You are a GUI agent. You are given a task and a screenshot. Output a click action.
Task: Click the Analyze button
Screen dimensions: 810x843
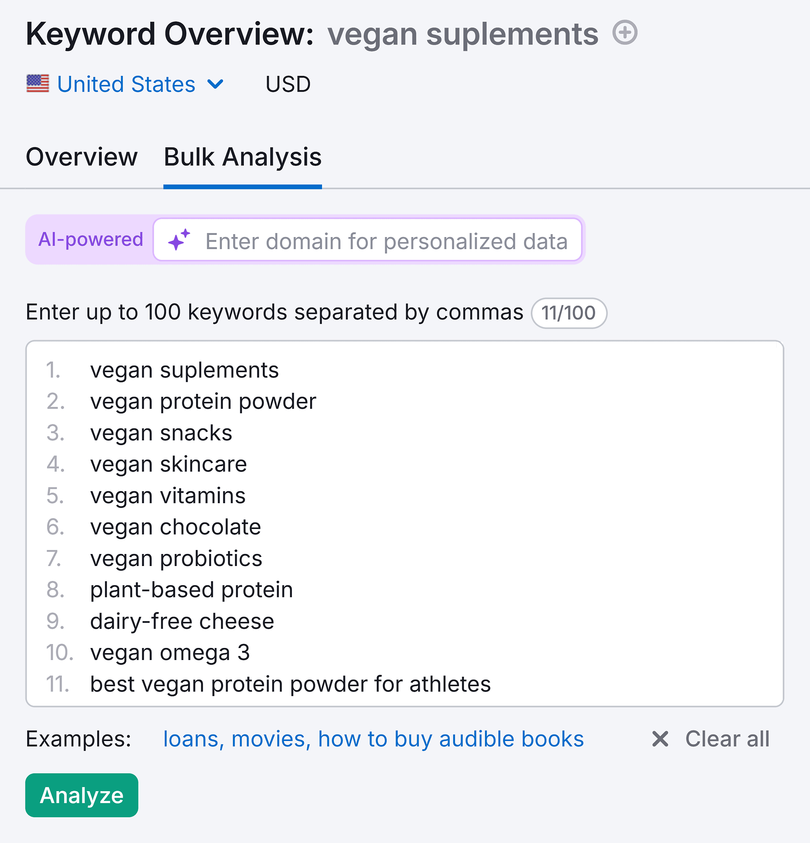(x=82, y=795)
